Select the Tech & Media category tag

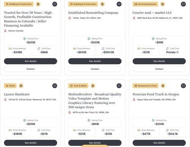(x=78, y=86)
